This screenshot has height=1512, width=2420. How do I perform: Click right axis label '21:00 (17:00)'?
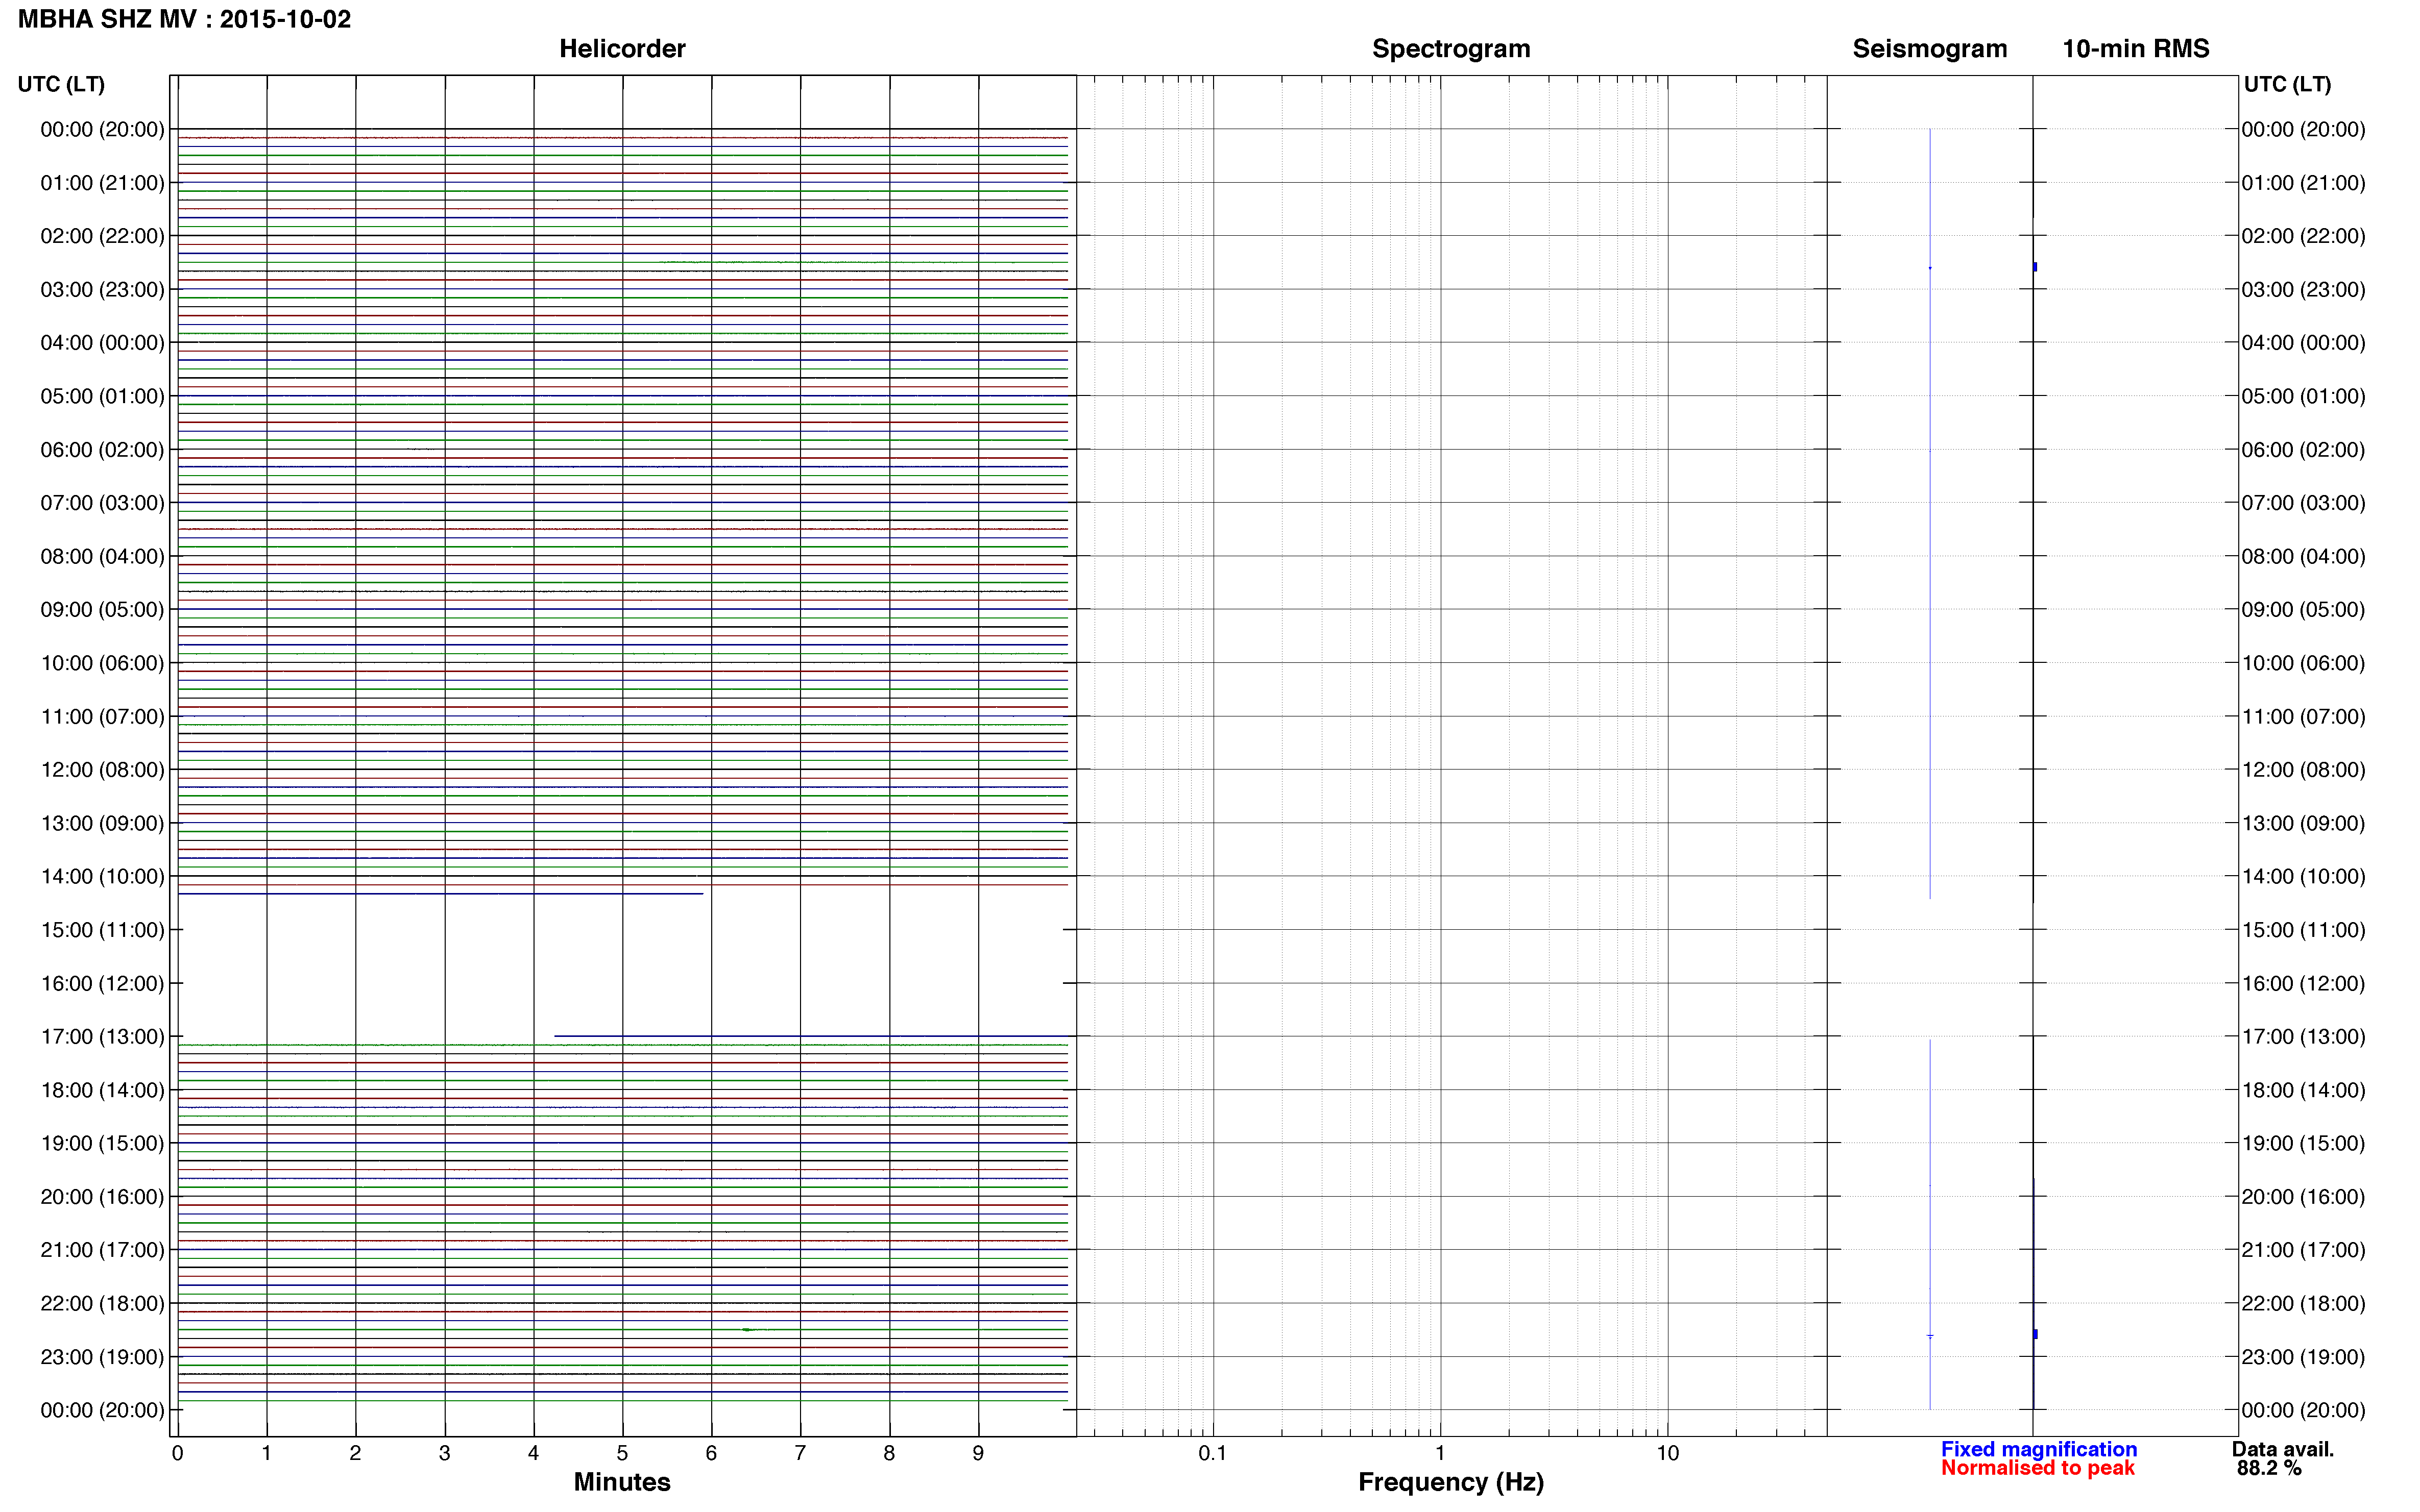point(2304,1250)
